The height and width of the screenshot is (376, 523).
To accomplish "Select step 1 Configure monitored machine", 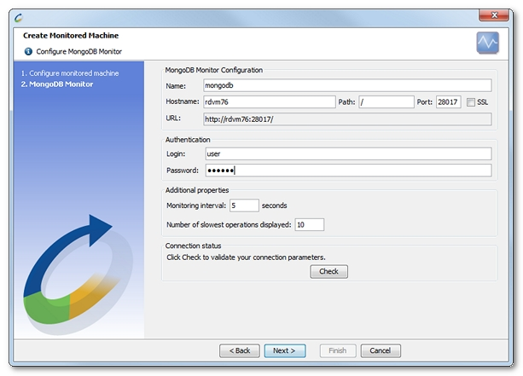I will tap(70, 73).
